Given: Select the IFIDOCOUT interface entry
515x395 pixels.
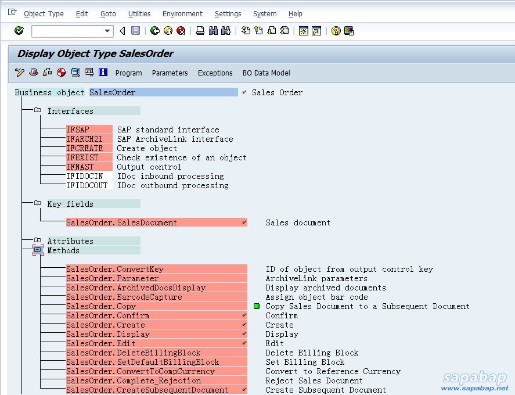Looking at the screenshot, I should (89, 185).
